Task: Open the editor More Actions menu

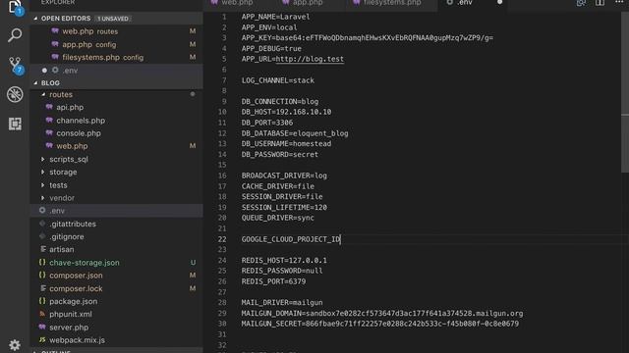Action: pyautogui.click(x=619, y=2)
